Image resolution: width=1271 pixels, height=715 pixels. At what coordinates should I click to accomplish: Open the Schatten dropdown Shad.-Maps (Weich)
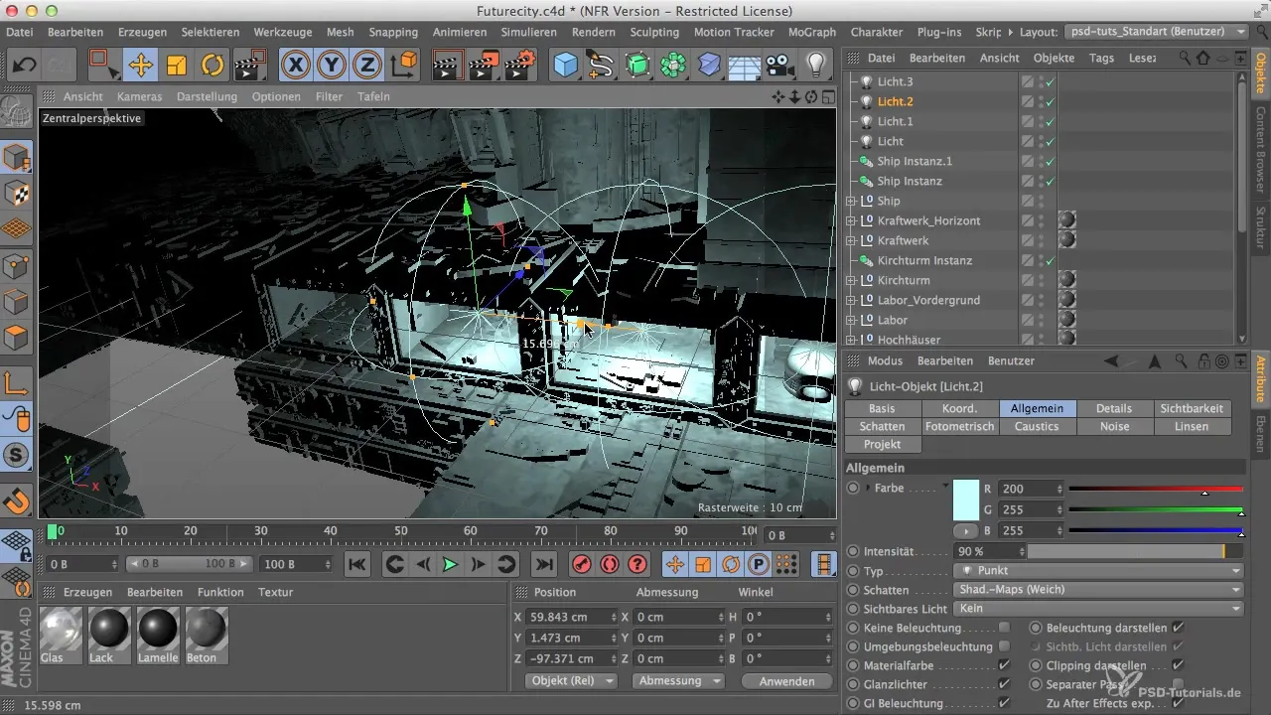point(1097,590)
